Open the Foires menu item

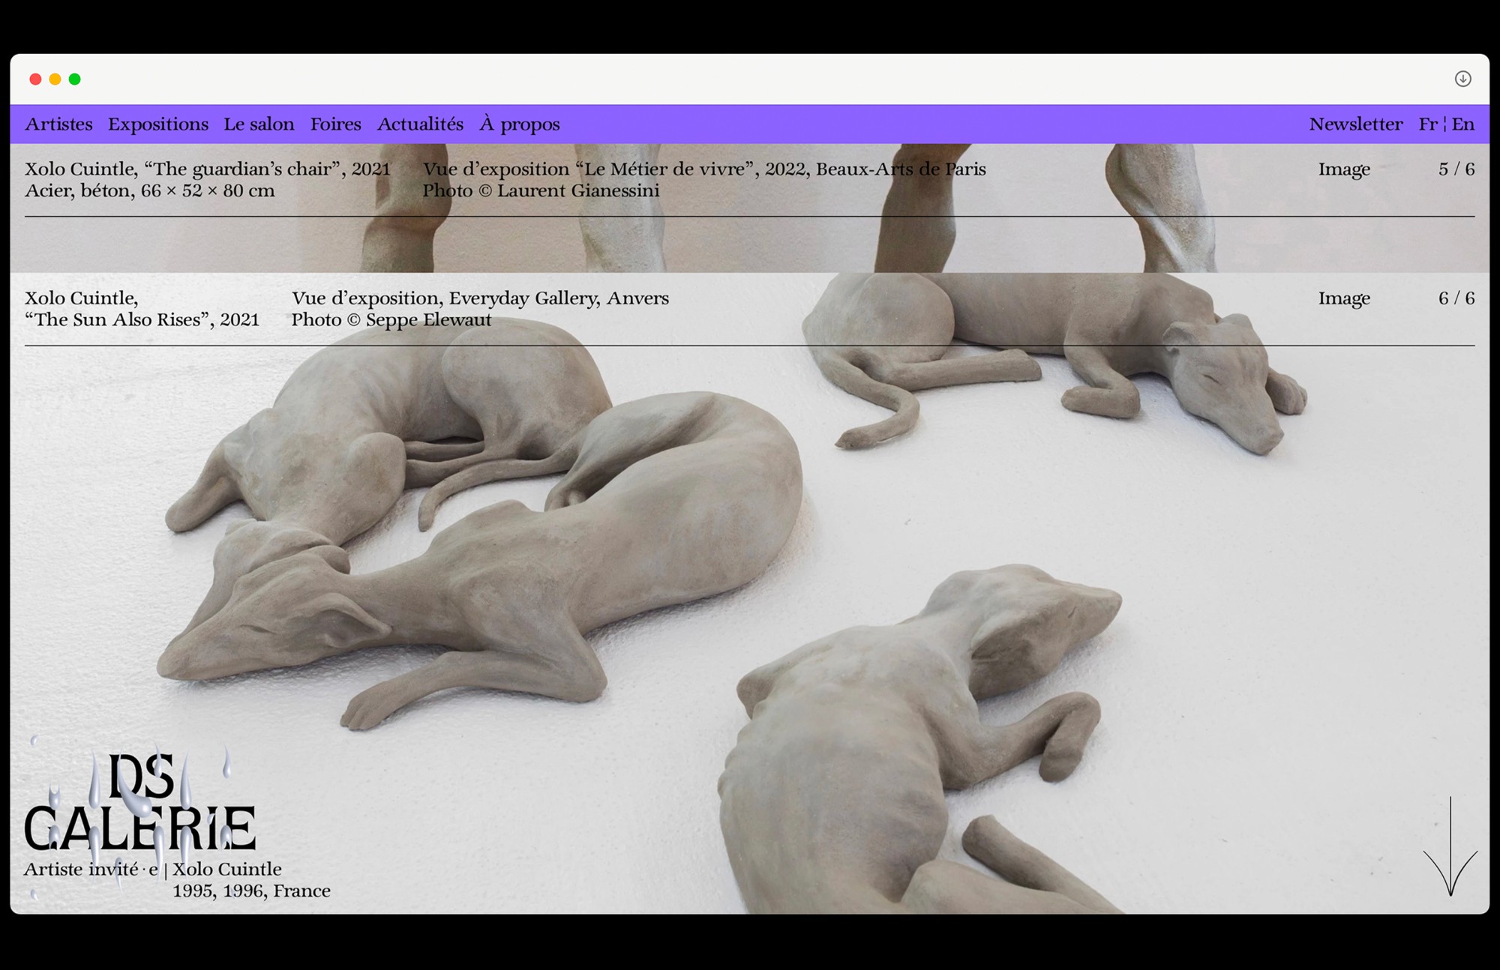(335, 124)
